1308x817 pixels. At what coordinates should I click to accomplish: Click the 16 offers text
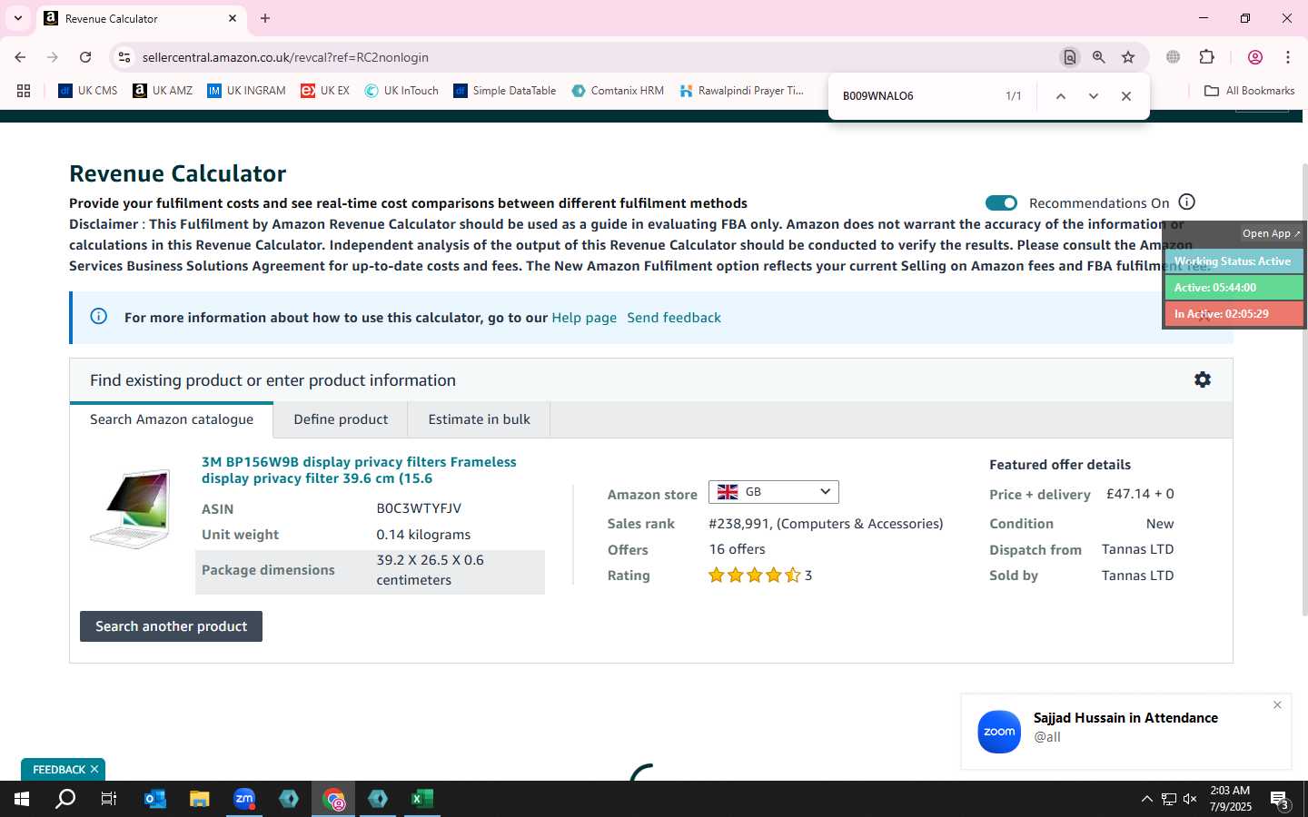click(737, 549)
